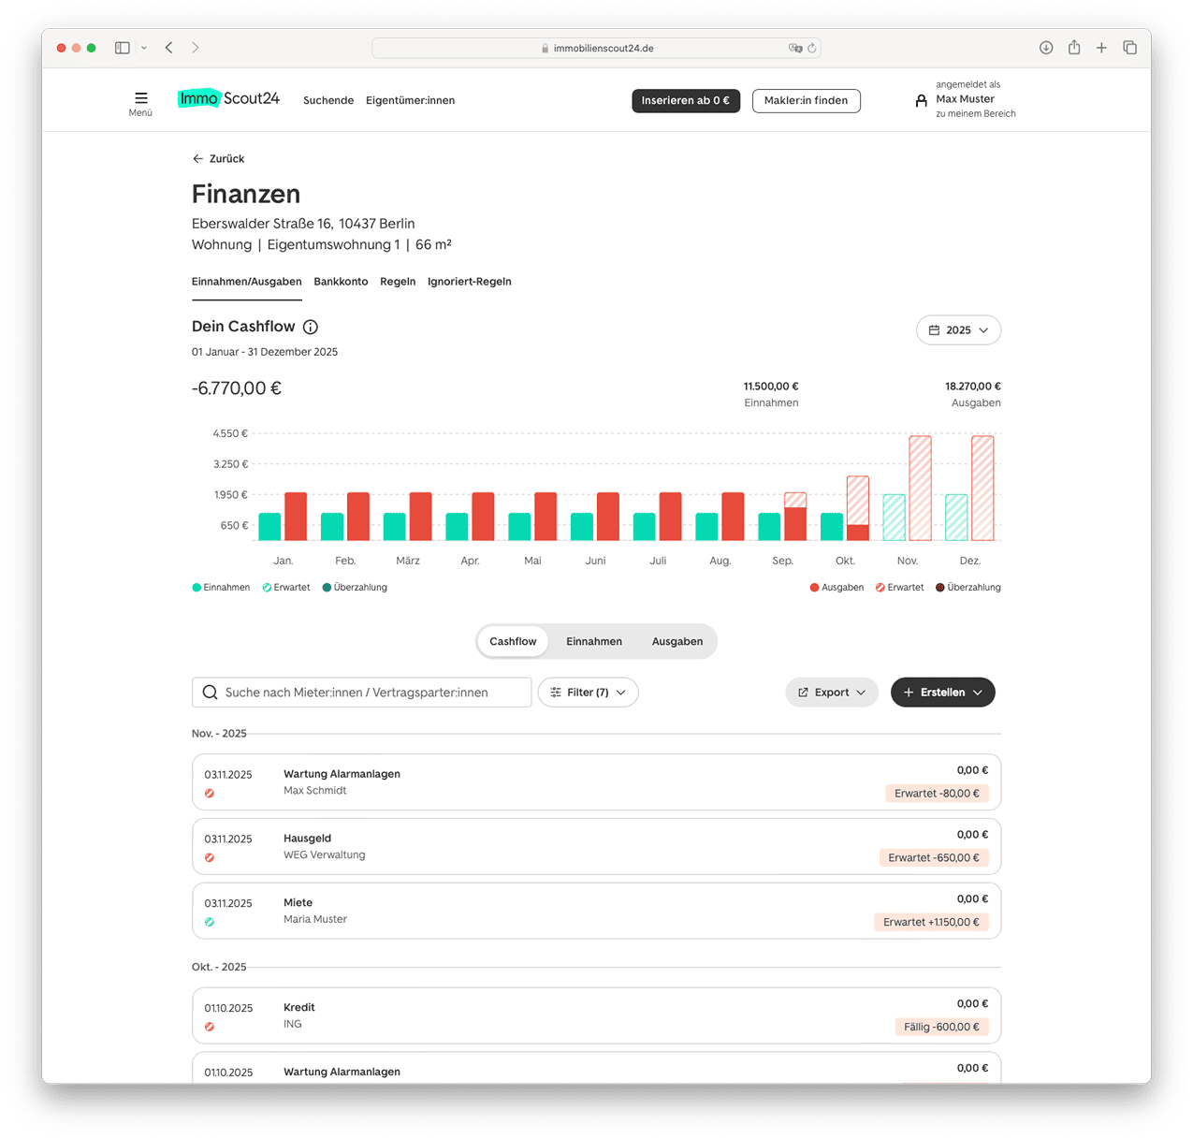Click the Safari downloads icon
The image size is (1193, 1139).
[x=1046, y=48]
